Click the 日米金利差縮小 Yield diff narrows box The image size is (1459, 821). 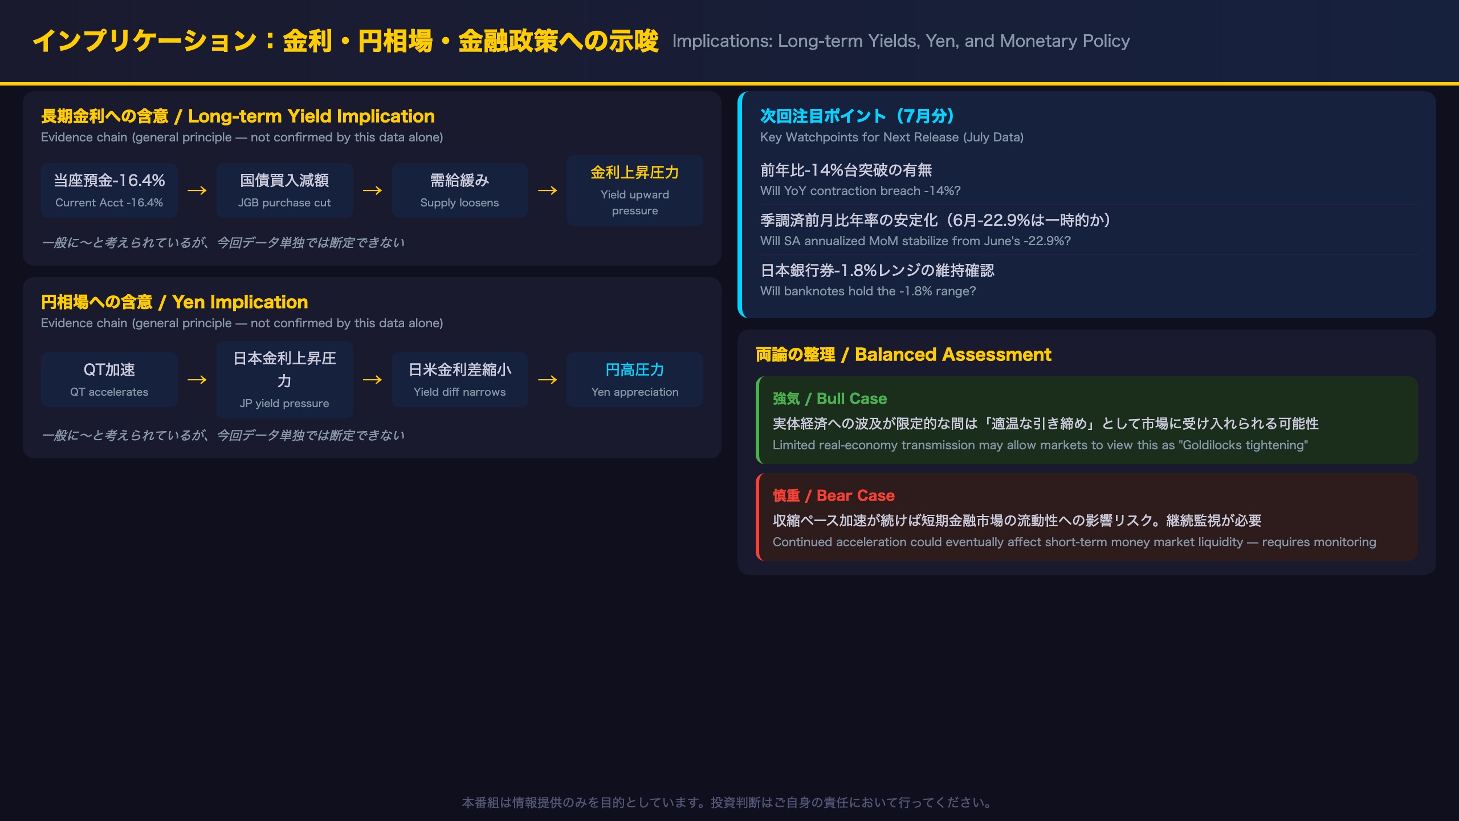(459, 380)
